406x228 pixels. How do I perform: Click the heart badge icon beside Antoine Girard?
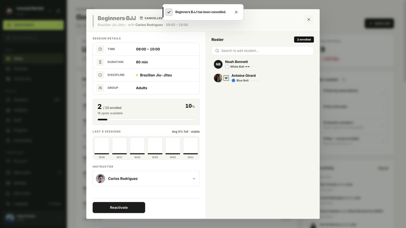pyautogui.click(x=226, y=78)
